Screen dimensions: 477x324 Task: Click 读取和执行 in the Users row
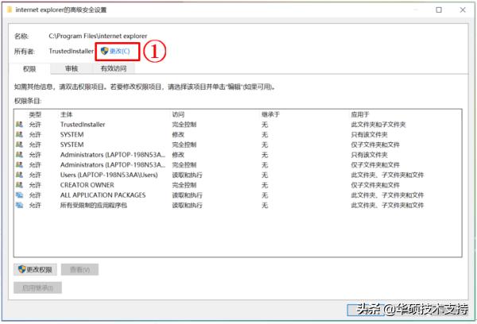pos(187,175)
